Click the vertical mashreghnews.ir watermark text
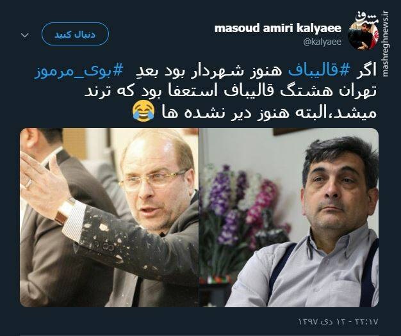The height and width of the screenshot is (336, 401). pyautogui.click(x=386, y=44)
